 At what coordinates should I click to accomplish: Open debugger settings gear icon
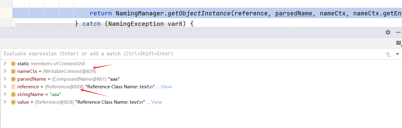[x=388, y=32]
